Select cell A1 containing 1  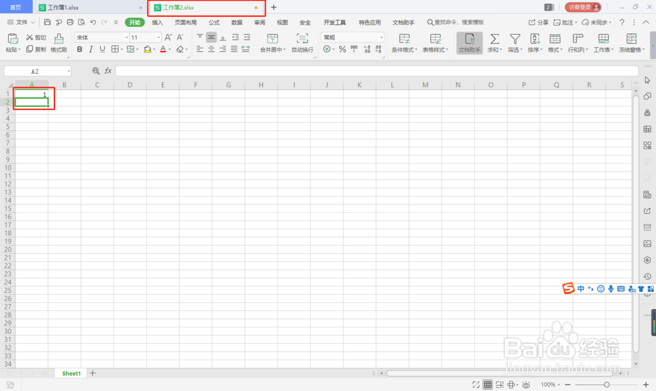(31, 94)
